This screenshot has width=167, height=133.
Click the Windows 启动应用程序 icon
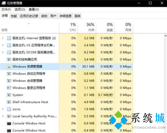tap(9, 74)
